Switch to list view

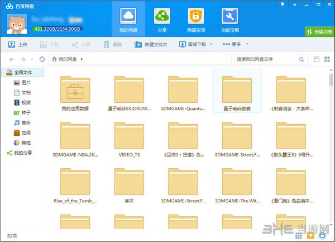pos(317,59)
